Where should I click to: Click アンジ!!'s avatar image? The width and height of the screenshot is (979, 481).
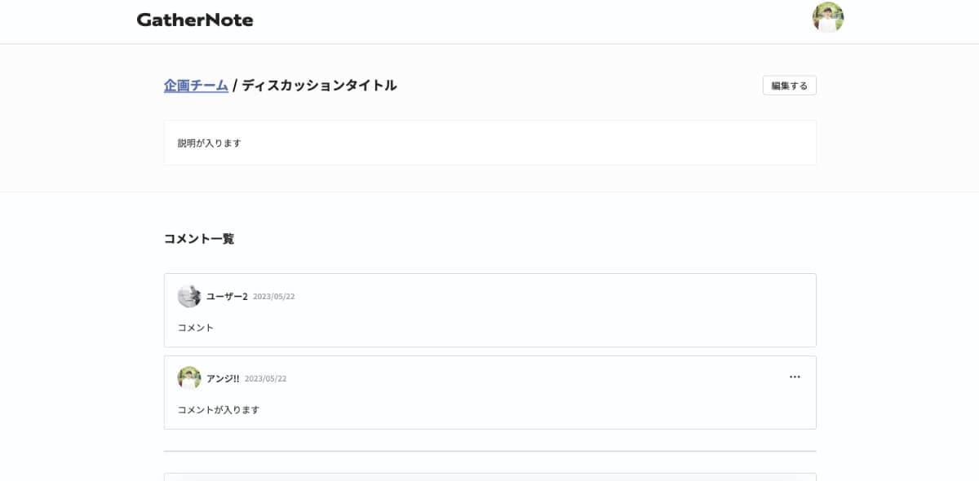tap(189, 378)
